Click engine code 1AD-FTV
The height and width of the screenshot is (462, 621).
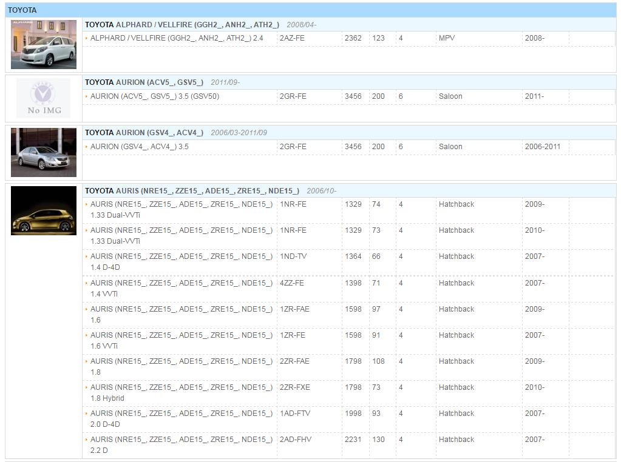tap(295, 413)
